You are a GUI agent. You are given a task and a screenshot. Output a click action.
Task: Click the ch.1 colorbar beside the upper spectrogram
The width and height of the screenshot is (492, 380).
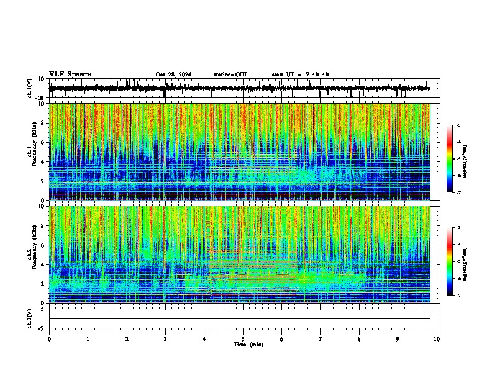pos(449,159)
